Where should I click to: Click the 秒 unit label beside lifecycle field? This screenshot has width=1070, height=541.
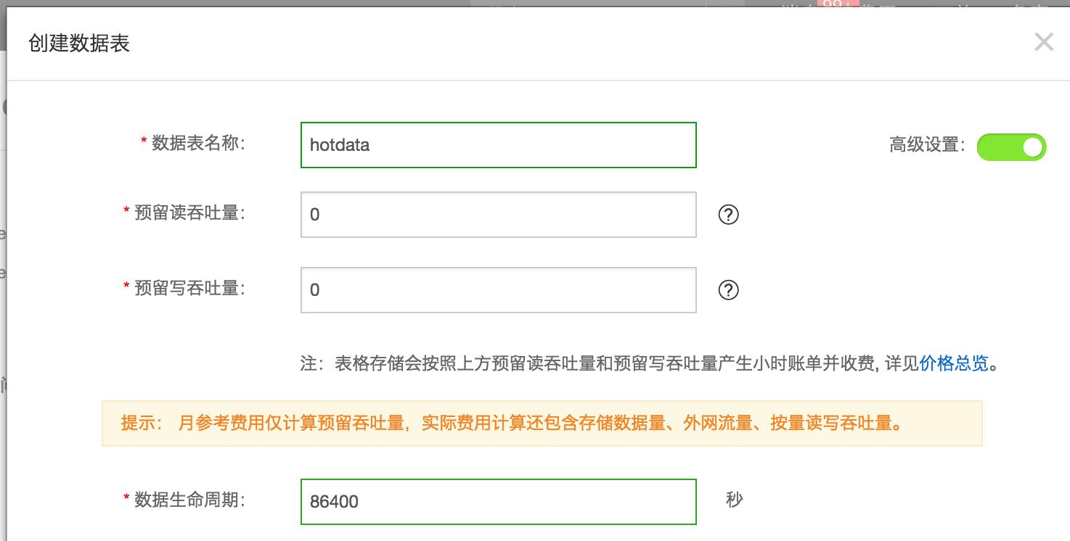click(x=733, y=499)
